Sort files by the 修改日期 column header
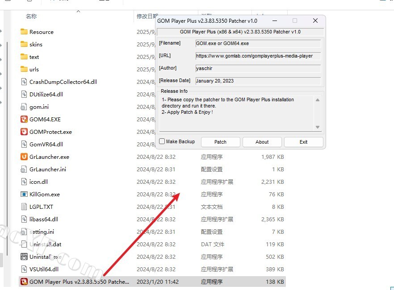The height and width of the screenshot is (290, 394). (x=147, y=17)
